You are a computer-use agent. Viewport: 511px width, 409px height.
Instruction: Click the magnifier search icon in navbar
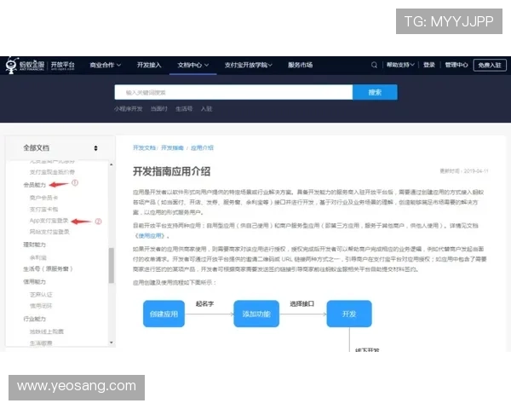(374, 65)
